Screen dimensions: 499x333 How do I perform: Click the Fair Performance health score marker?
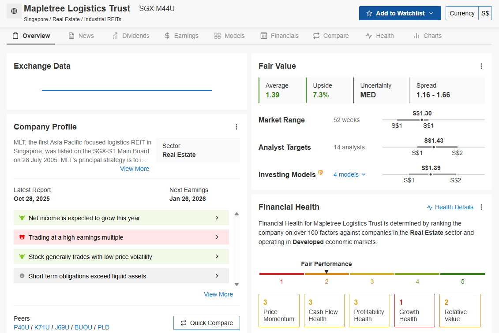[x=326, y=272]
